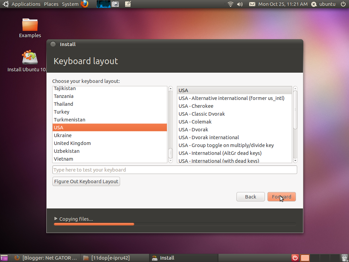Click the camera screenshot applet icon
The height and width of the screenshot is (262, 349).
point(116,4)
